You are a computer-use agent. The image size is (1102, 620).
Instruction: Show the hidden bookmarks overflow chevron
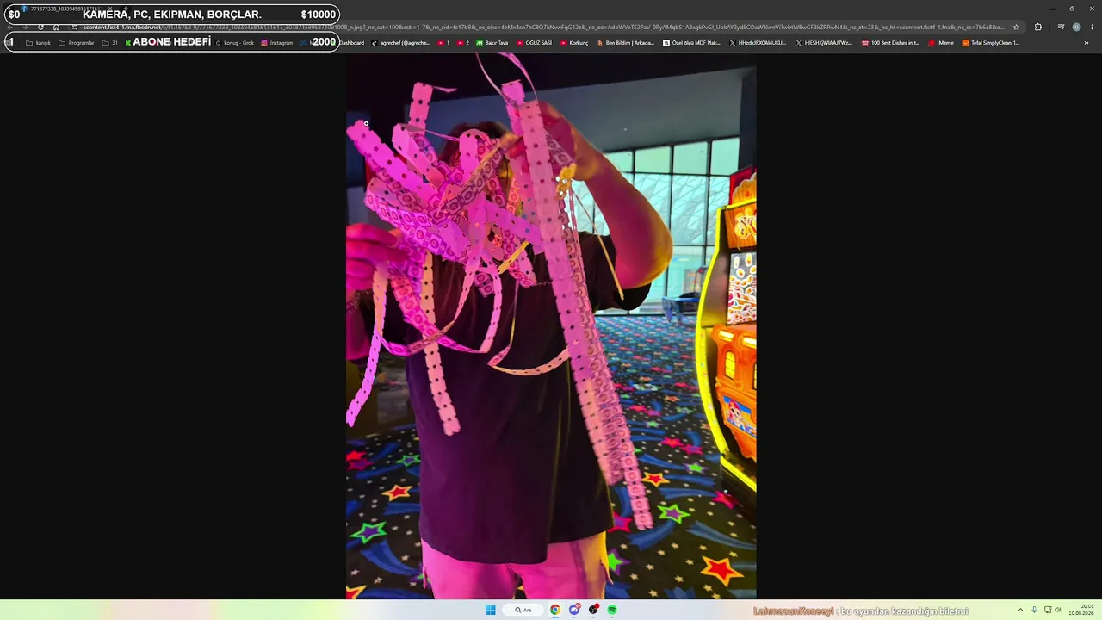pyautogui.click(x=1087, y=43)
